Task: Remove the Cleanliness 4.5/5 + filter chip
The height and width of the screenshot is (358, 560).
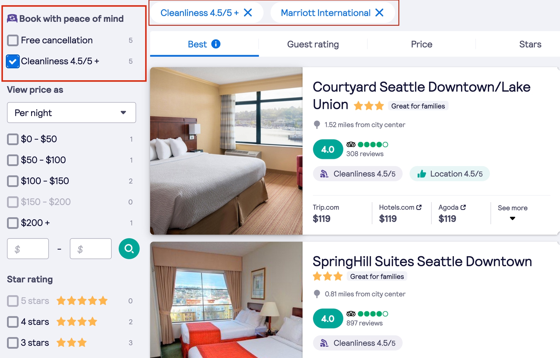Action: 248,13
